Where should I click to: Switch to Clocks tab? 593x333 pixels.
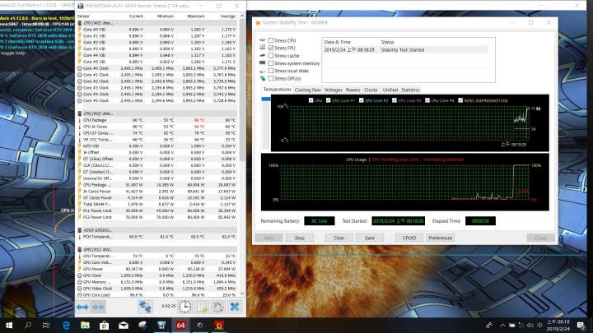[x=371, y=90]
